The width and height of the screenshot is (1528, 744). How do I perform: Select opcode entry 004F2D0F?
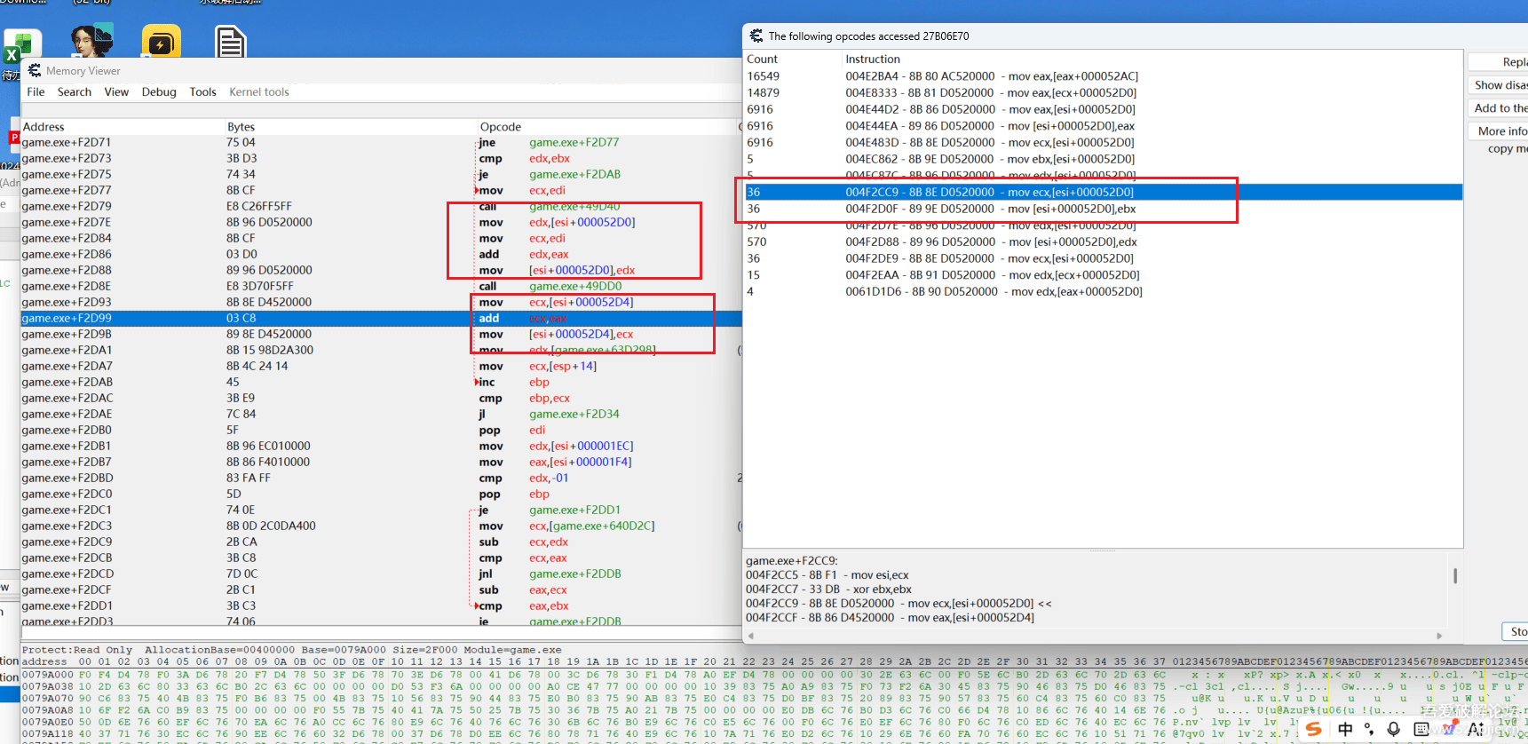[1103, 209]
